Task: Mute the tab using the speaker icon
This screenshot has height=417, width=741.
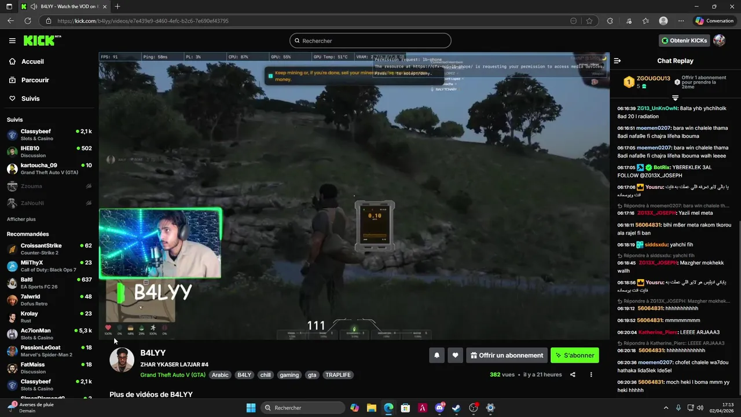Action: (x=34, y=6)
